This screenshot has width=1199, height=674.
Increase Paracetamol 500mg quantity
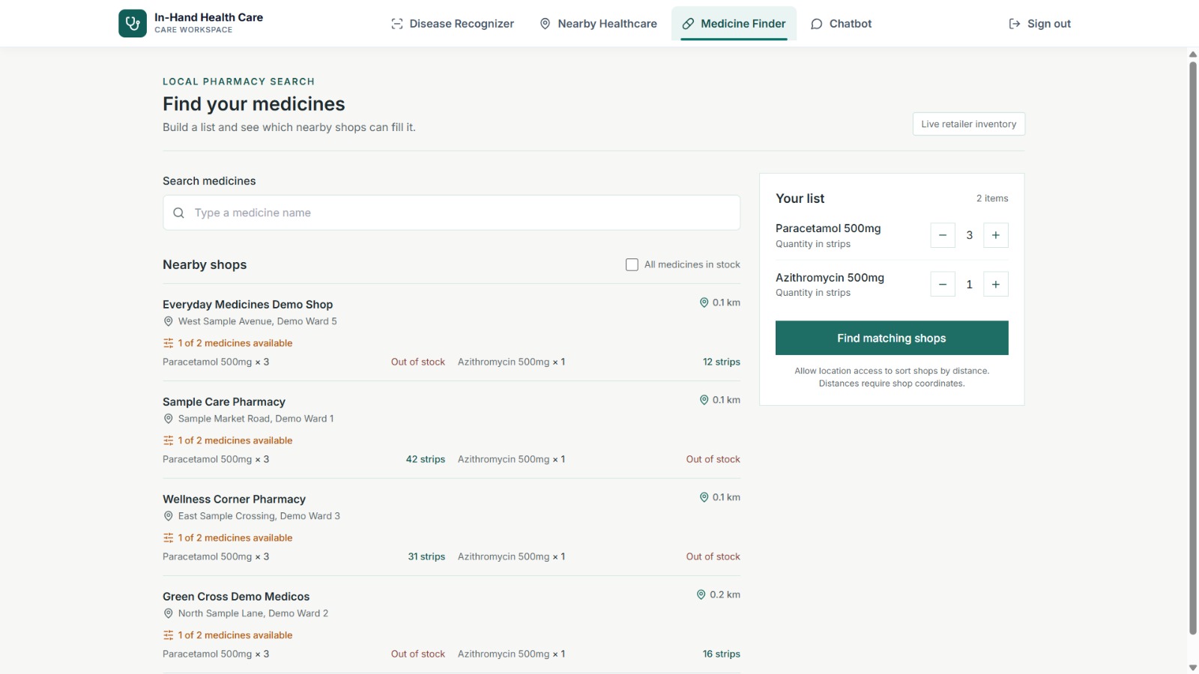[x=996, y=235]
